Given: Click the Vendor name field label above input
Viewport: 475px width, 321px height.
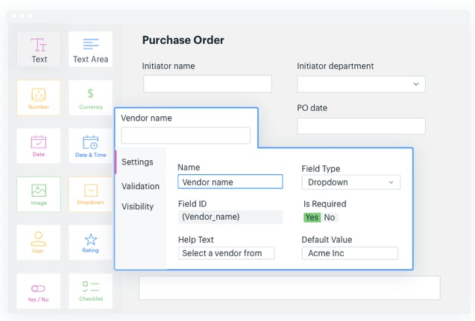Looking at the screenshot, I should point(146,118).
